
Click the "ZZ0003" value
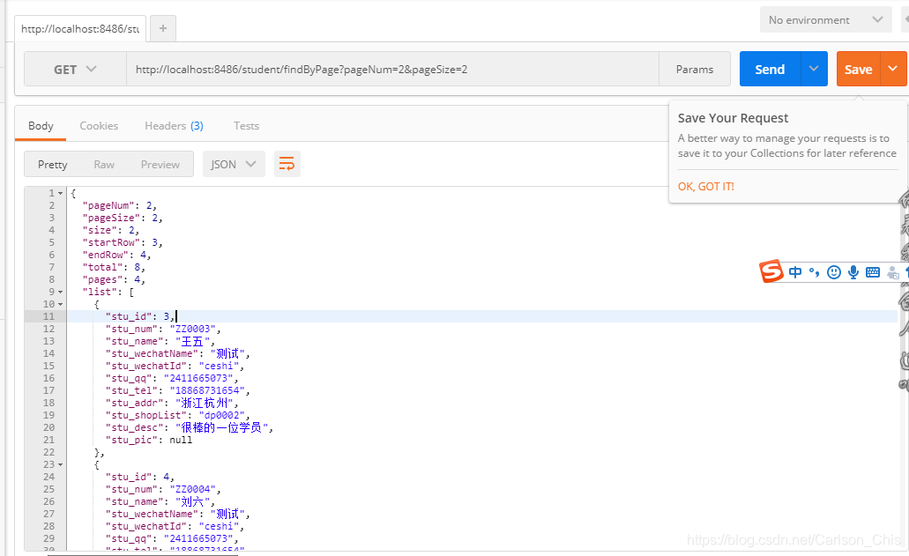coord(192,329)
